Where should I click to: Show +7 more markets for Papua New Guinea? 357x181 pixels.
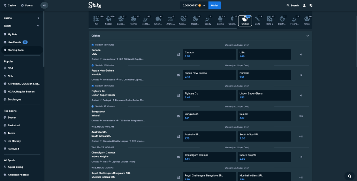[301, 75]
